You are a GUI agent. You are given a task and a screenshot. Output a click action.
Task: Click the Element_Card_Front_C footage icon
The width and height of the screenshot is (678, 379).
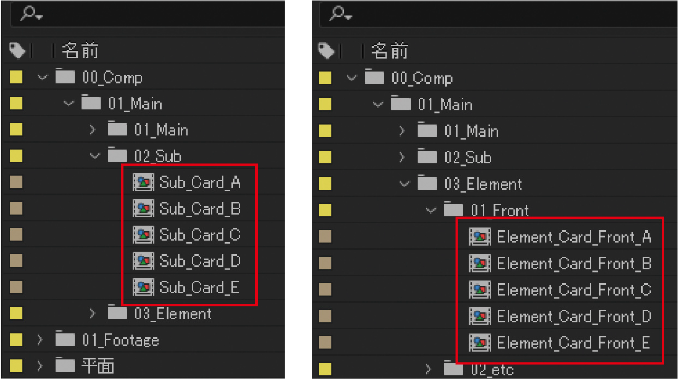coord(479,290)
